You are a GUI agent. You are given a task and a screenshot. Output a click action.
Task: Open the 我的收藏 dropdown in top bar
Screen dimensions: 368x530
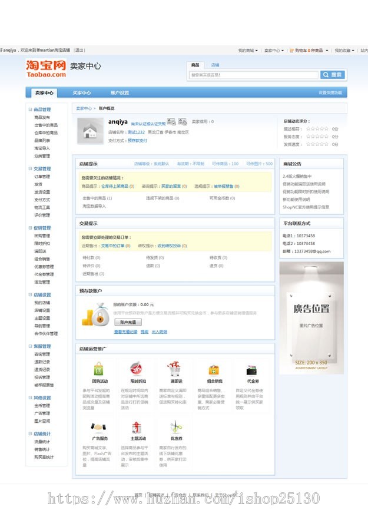(x=344, y=51)
